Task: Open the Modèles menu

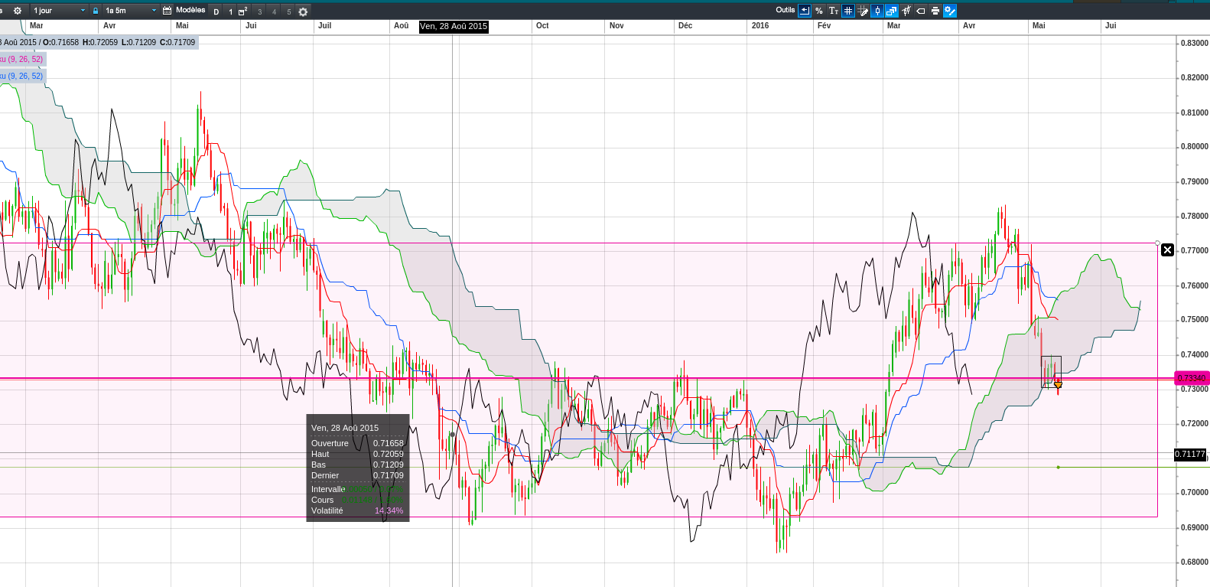Action: coord(190,11)
